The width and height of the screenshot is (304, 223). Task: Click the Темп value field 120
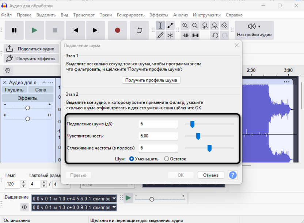pos(12,184)
